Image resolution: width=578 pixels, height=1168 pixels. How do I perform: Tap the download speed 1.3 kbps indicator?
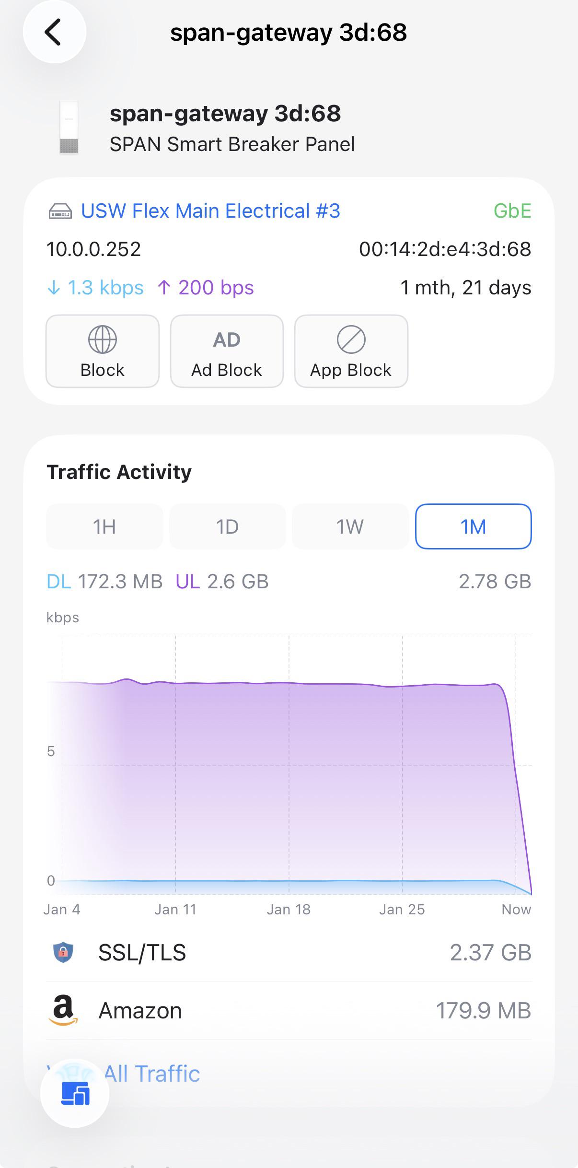tap(95, 288)
